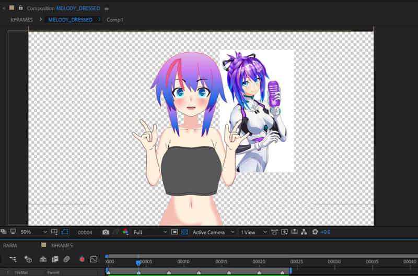Click the timeline ruler at frame 00015
The width and height of the screenshot is (418, 276).
point(221,261)
